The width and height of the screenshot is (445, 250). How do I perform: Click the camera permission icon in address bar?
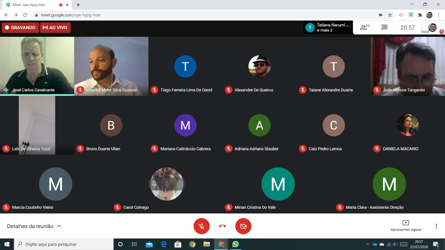(381, 15)
